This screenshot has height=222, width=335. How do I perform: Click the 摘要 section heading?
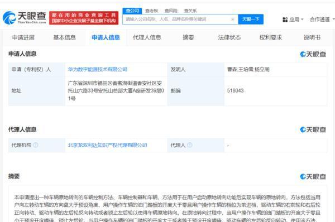(14, 176)
